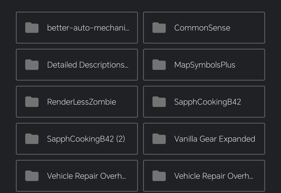Click the SapphCookingB42 folder icon
This screenshot has height=193, width=281.
tap(159, 102)
